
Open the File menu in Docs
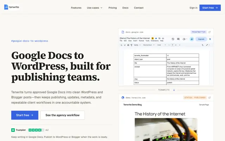(x=121, y=41)
